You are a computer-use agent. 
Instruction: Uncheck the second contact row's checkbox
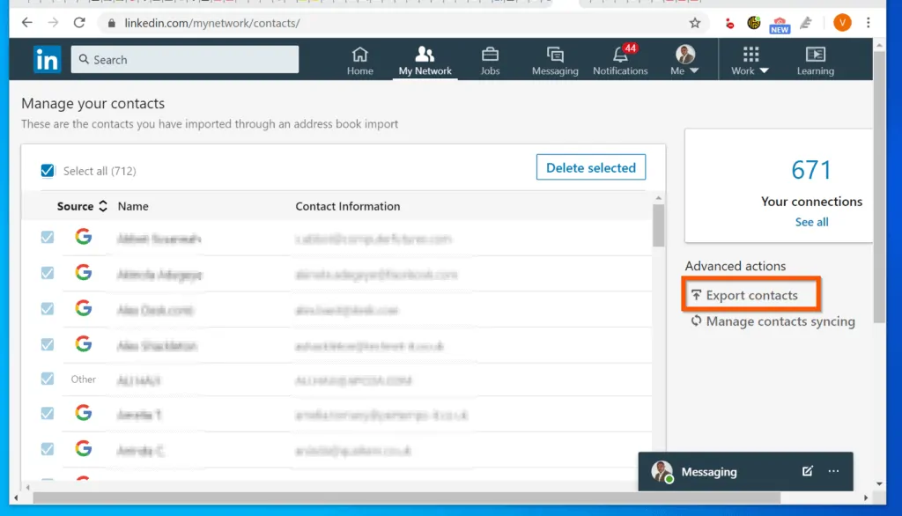[48, 273]
